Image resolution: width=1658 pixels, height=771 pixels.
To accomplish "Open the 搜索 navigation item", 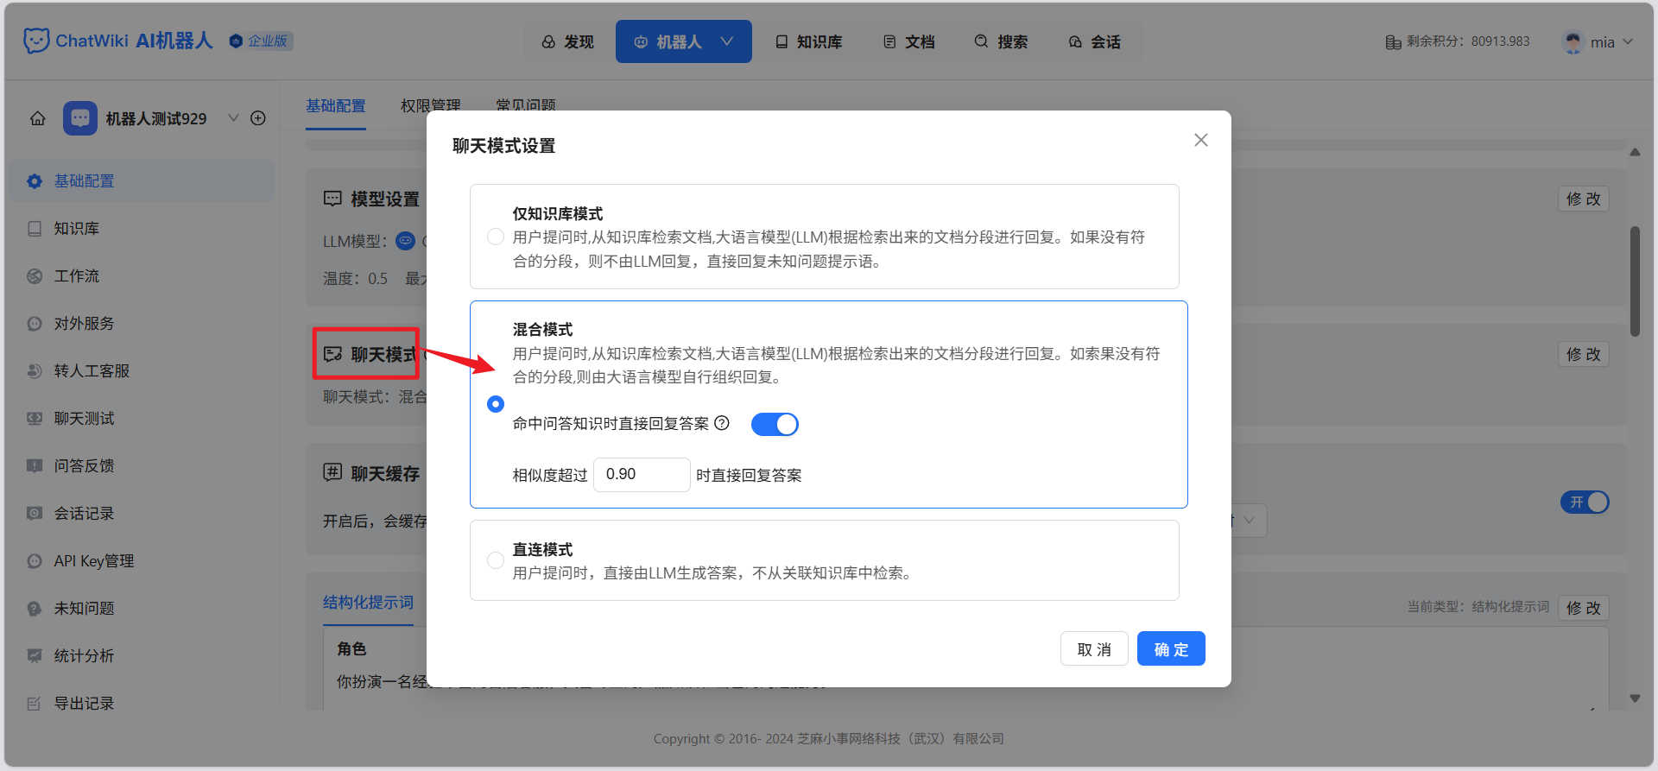I will point(1001,41).
